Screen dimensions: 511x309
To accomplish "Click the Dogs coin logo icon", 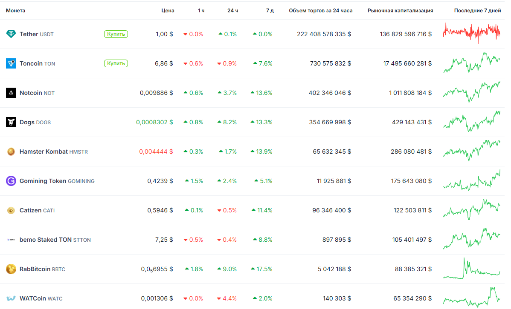I will coord(11,122).
